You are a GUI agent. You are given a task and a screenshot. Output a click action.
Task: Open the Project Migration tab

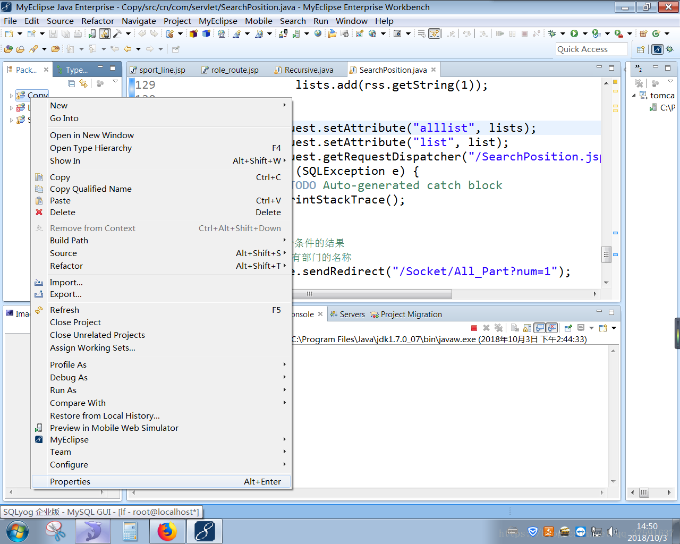click(x=406, y=314)
